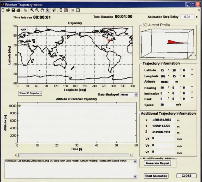Activate the Zoom In magnifier tool

click(x=32, y=10)
